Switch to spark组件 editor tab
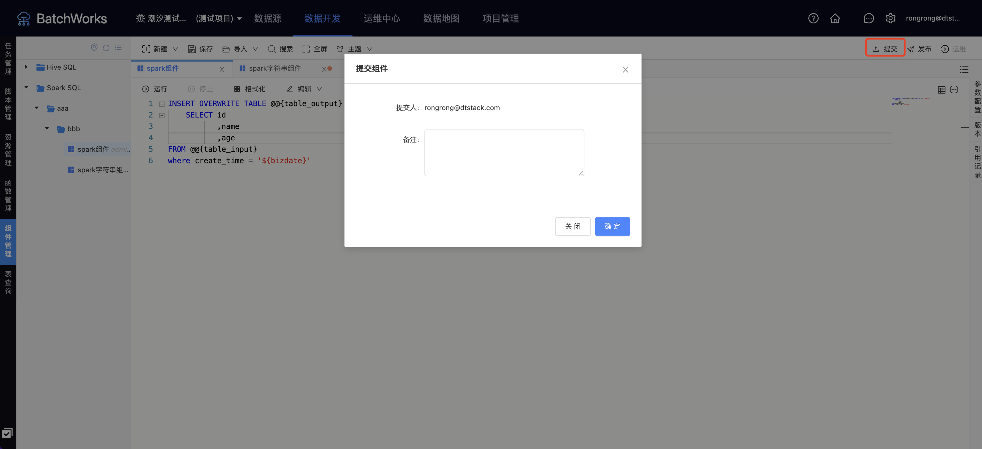Screen dimensions: 982x449 tap(163, 68)
